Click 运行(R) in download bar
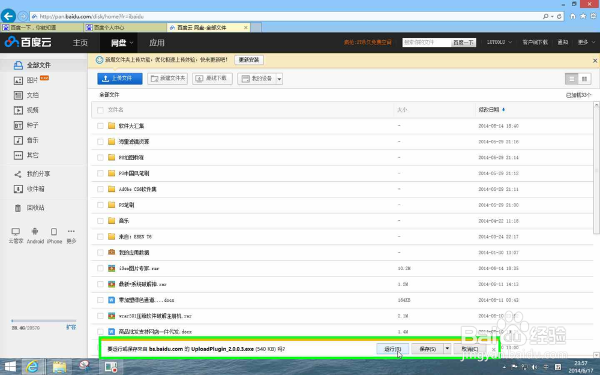The height and width of the screenshot is (375, 600). tap(392, 349)
